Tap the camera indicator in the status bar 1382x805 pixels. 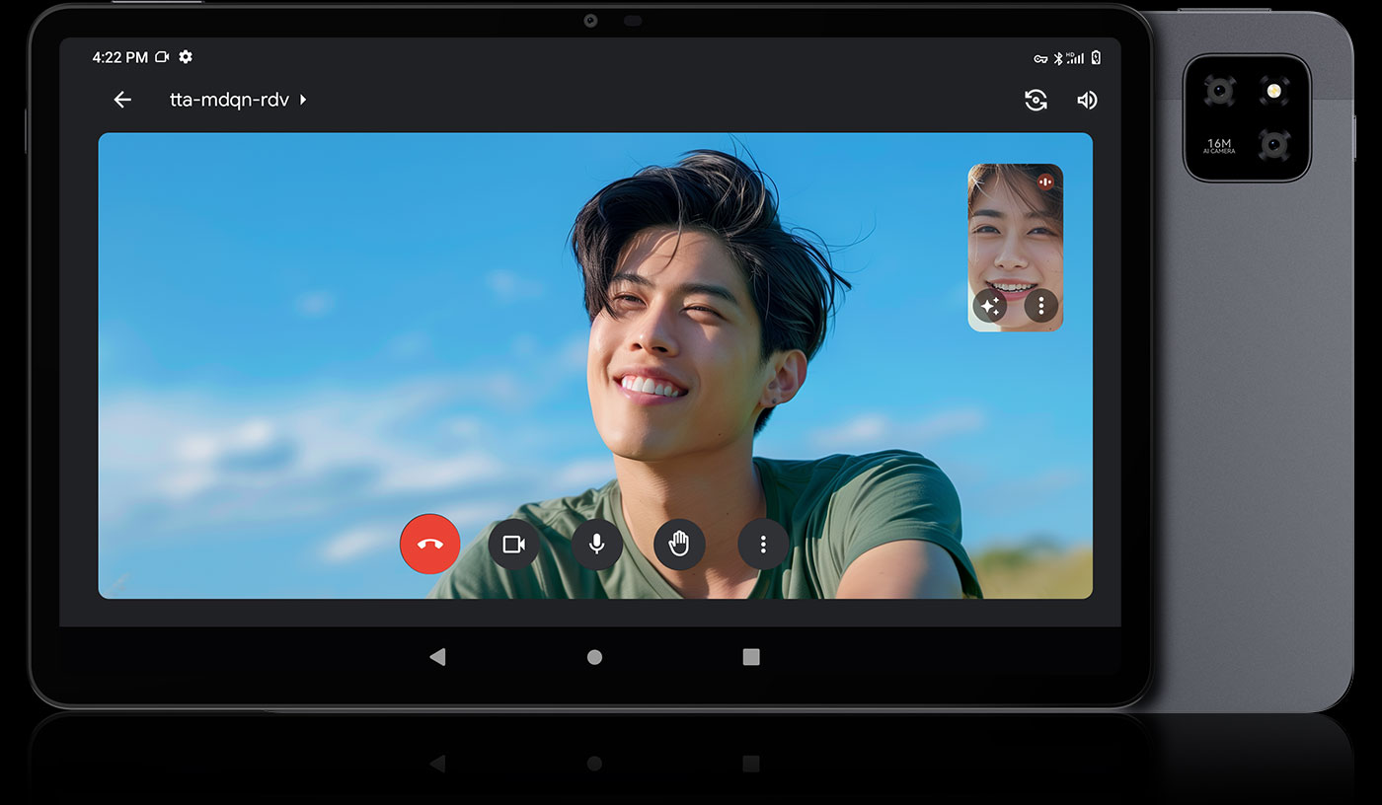163,57
